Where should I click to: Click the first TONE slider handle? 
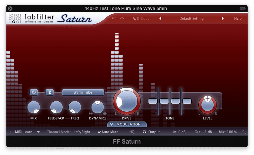[153, 101]
